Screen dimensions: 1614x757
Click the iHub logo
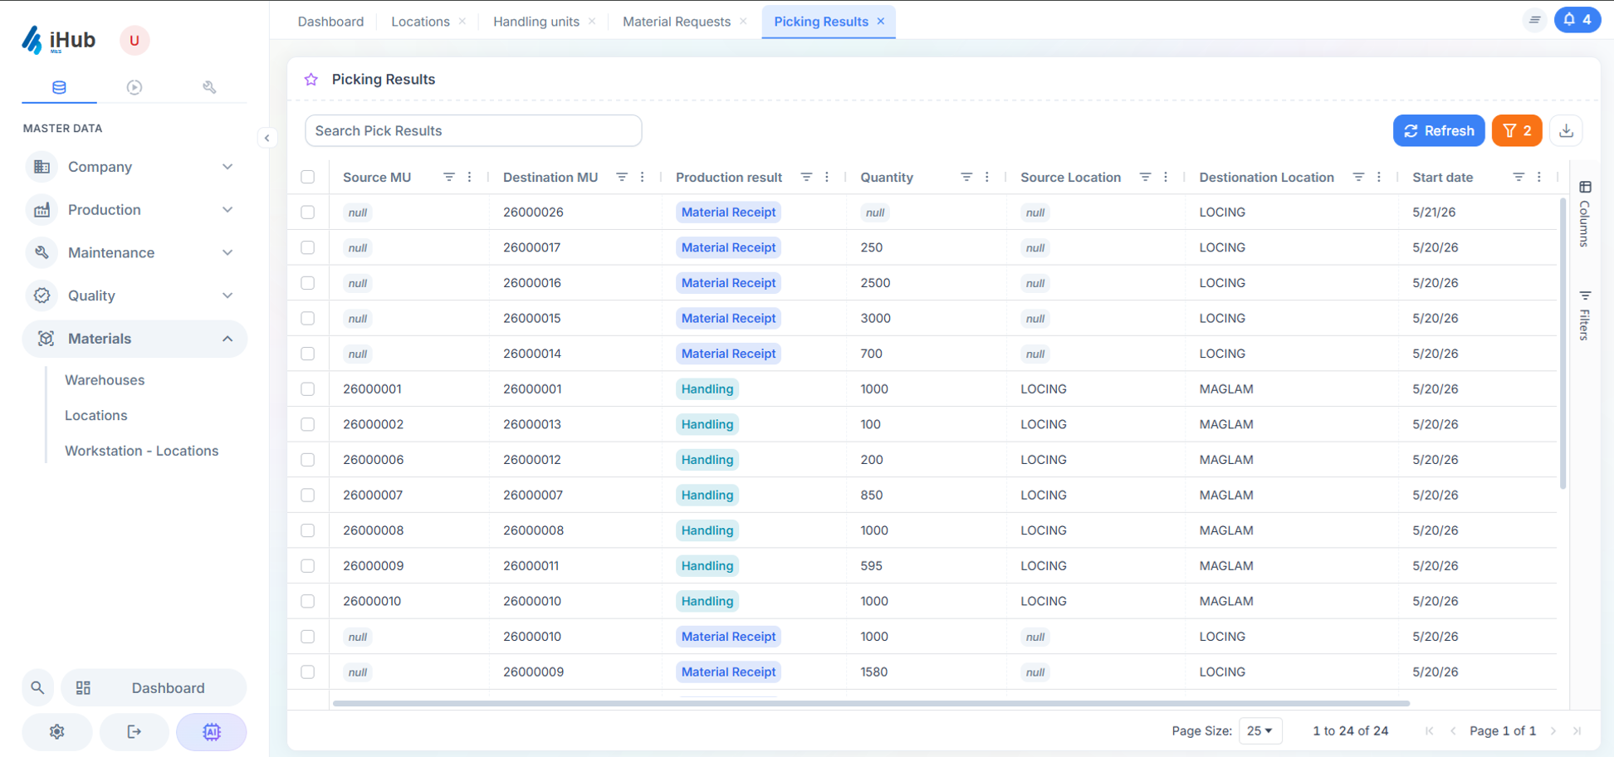pyautogui.click(x=58, y=40)
